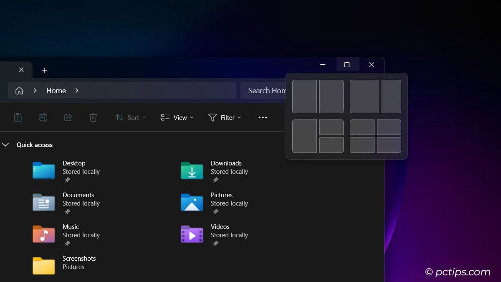The width and height of the screenshot is (501, 282).
Task: Select the left half snap layout zone
Action: [304, 97]
